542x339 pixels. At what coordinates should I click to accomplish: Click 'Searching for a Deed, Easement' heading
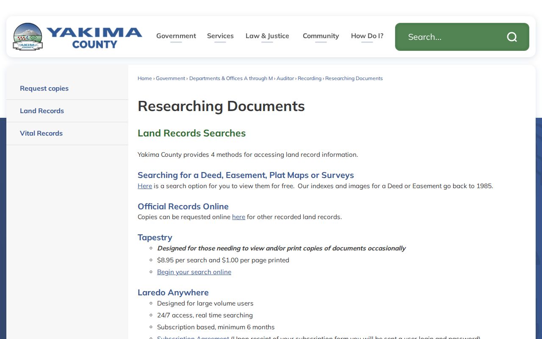coord(246,175)
